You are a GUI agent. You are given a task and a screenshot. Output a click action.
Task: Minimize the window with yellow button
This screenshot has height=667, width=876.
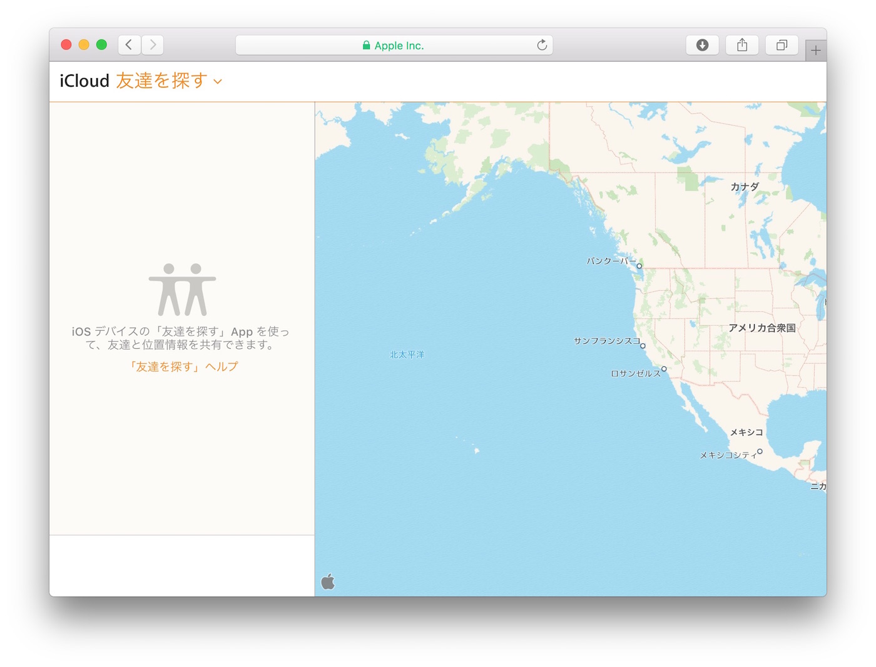tap(84, 44)
